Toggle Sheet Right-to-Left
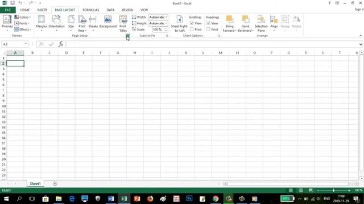Screen dimensions: 364x204 180,23
